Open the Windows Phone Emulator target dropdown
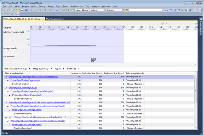The height and width of the screenshot is (136, 204). [103, 10]
